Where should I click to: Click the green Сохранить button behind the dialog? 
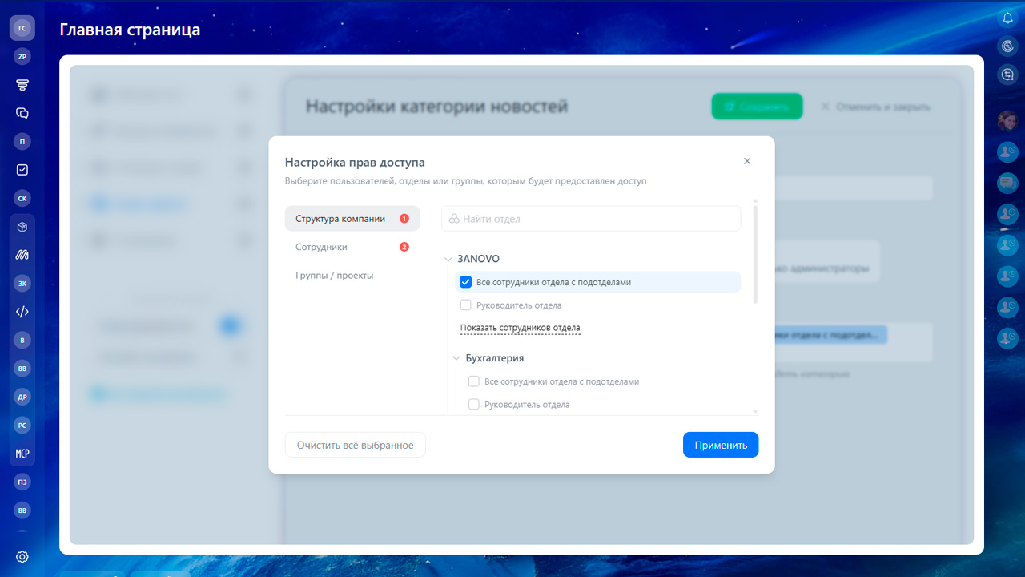(x=757, y=107)
